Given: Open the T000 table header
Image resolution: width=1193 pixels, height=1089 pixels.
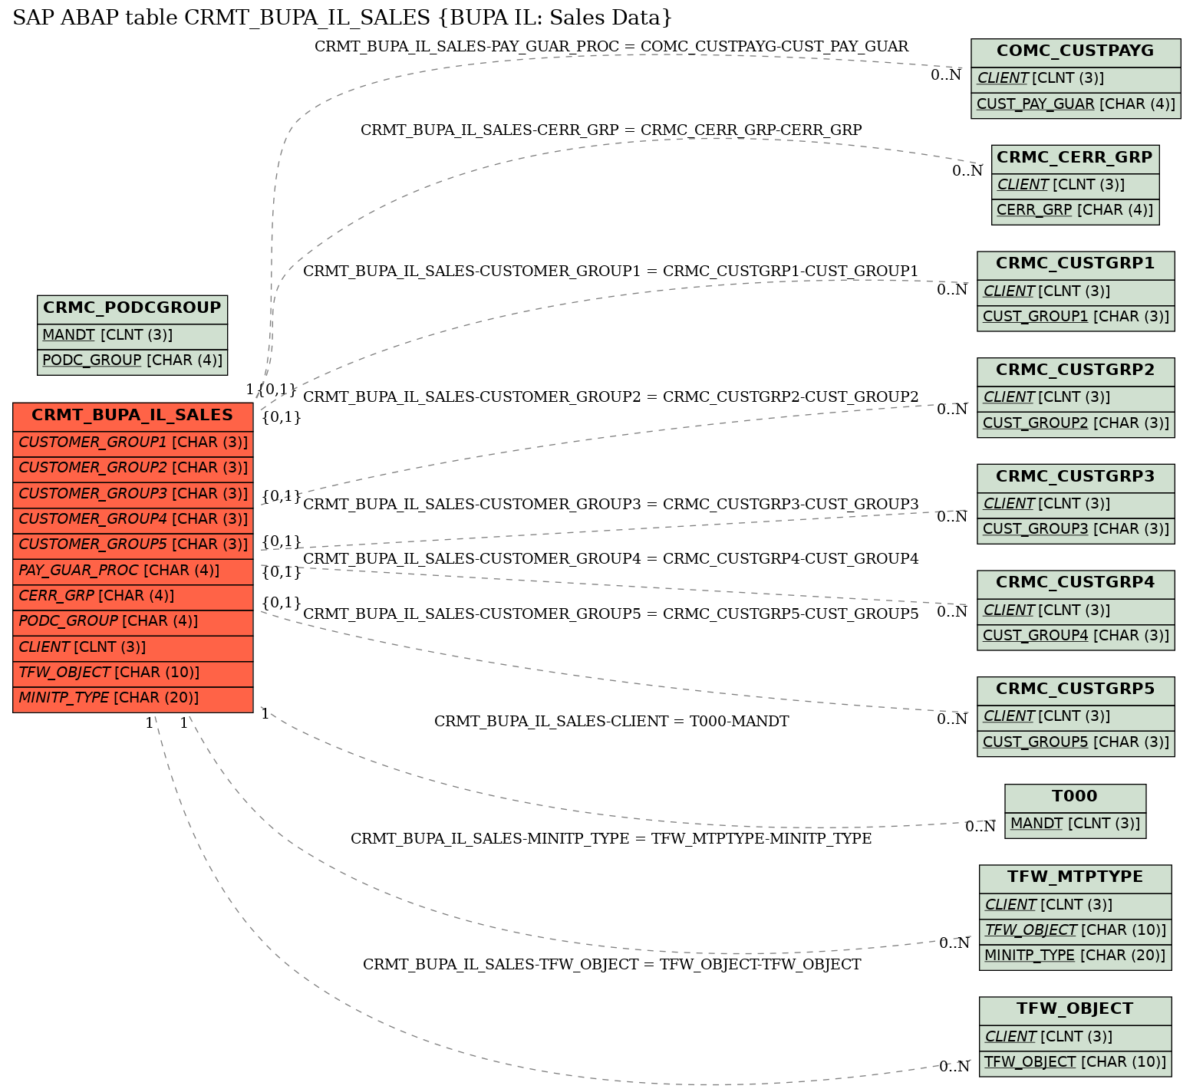Looking at the screenshot, I should tap(1075, 797).
